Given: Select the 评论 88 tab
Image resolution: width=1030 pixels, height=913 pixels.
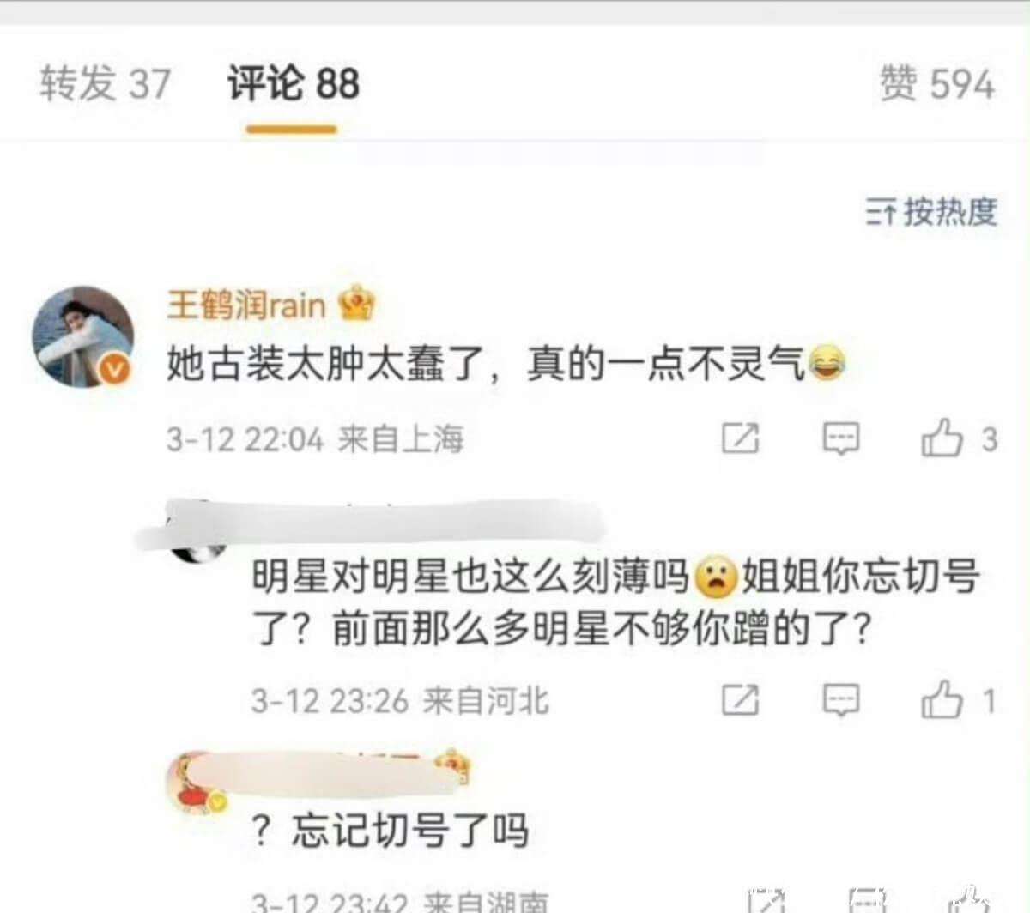Looking at the screenshot, I should point(293,84).
